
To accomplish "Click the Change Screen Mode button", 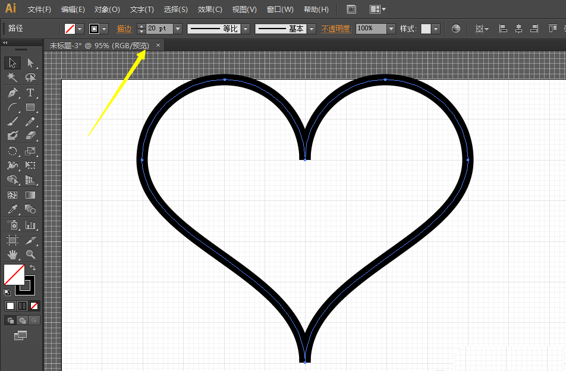I will pos(21,336).
